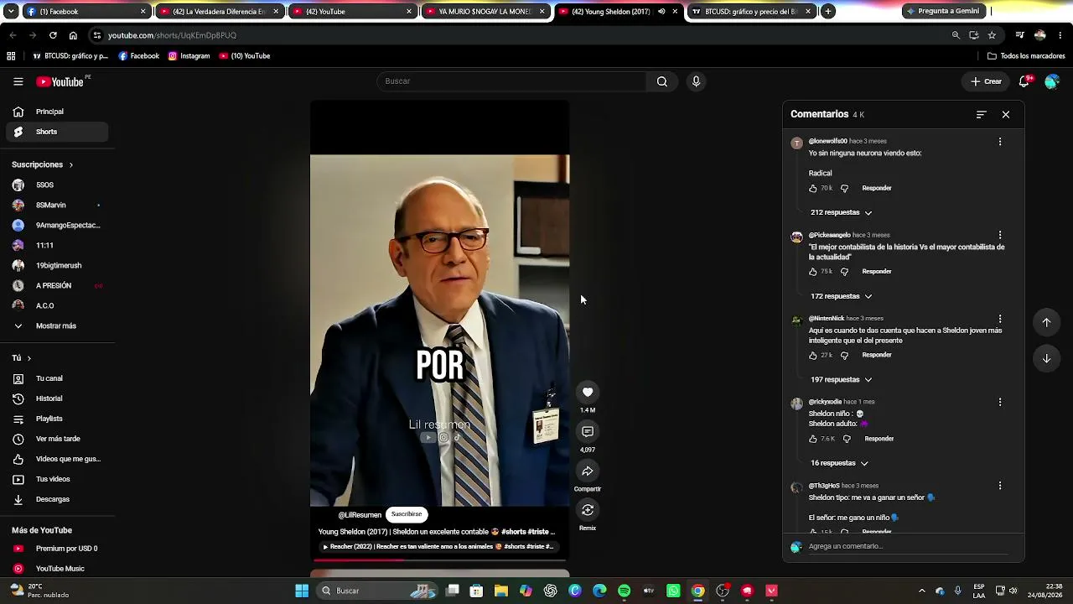Screen dimensions: 1073x604
Task: Open the Short's comments icon showing 4,097
Action: 588,431
